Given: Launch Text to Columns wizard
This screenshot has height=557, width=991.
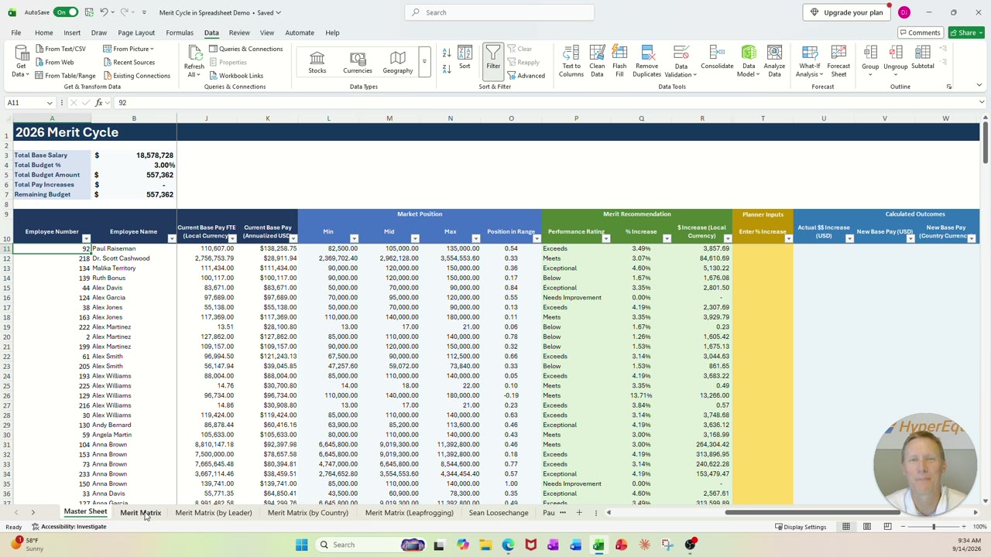Looking at the screenshot, I should [x=571, y=60].
